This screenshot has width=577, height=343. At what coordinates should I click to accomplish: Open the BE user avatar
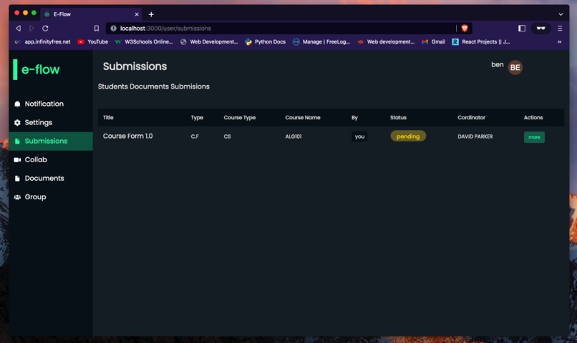(x=515, y=68)
